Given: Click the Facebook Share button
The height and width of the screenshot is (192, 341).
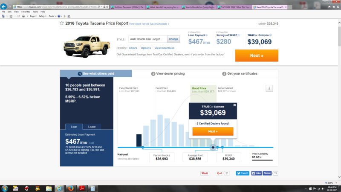Looking at the screenshot, I should (267, 173).
